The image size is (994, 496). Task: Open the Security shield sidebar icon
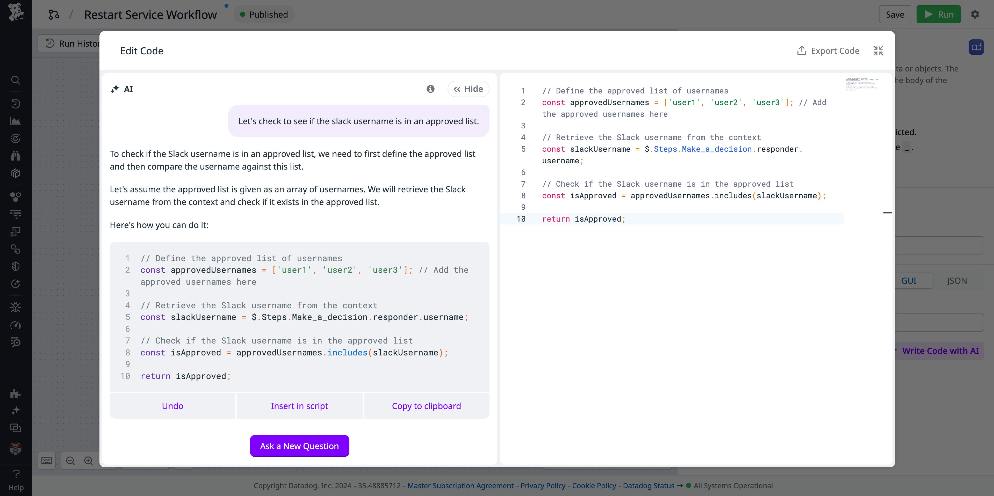[16, 266]
